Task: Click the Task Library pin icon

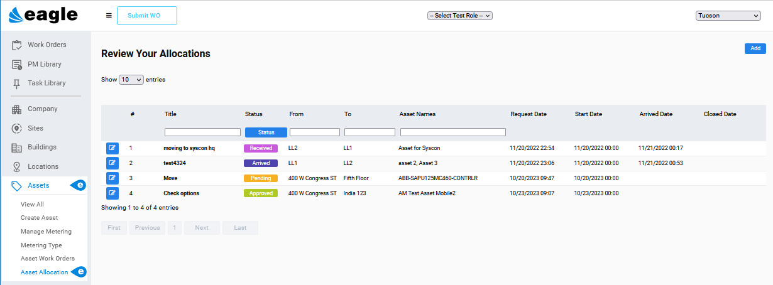Action: point(17,83)
